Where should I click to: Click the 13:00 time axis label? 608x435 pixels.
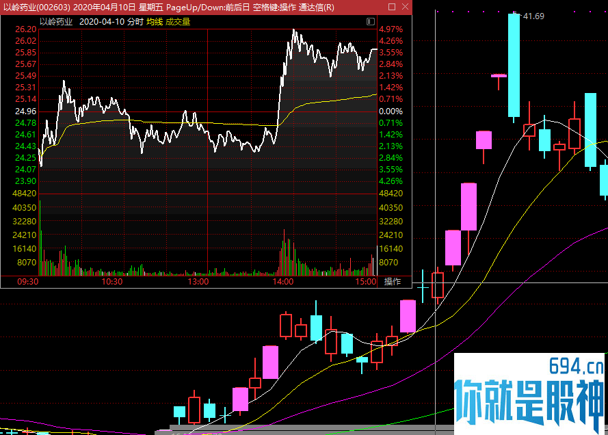(198, 282)
